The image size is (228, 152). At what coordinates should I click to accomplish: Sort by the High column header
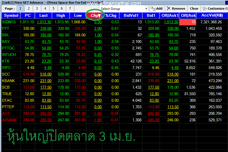[x=61, y=16]
